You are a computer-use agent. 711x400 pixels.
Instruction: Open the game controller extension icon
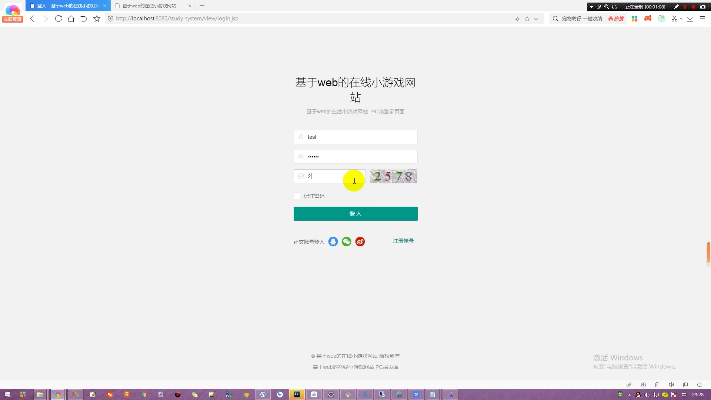(648, 18)
